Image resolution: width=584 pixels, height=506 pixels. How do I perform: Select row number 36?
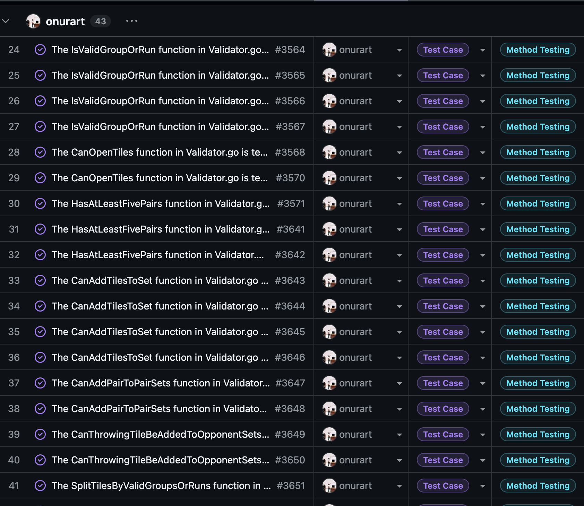[14, 358]
